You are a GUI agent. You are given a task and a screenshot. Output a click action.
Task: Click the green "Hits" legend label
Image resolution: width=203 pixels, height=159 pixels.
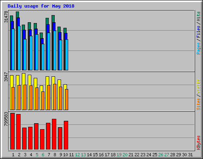(198, 16)
